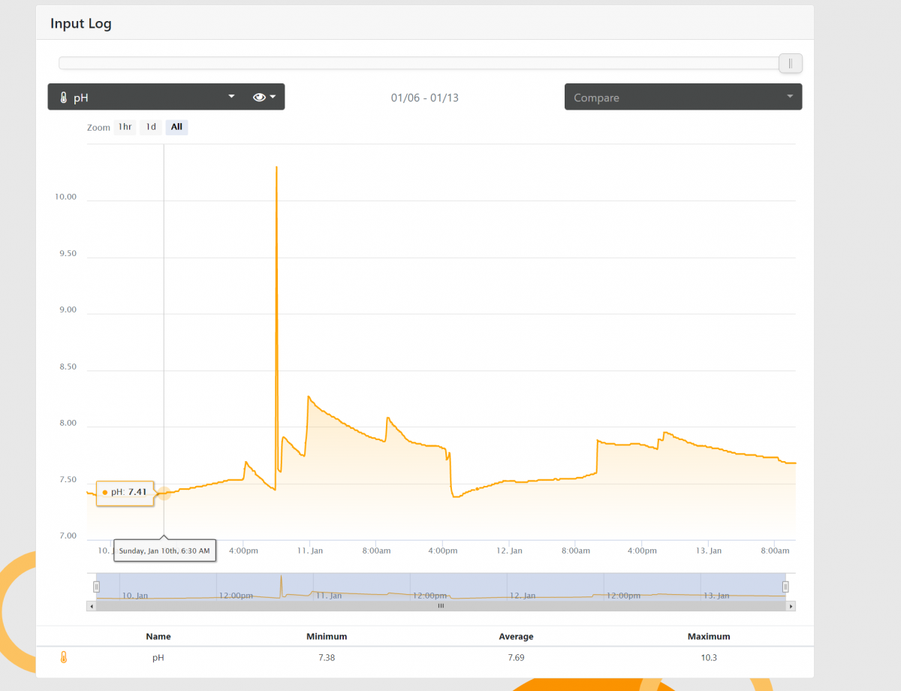Click the navigator scrollbar right arrow

791,605
